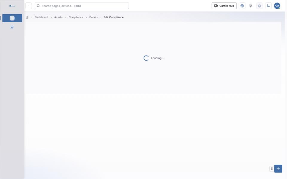The height and width of the screenshot is (179, 287).
Task: Click the back arrow button beside search
Action: pyautogui.click(x=29, y=6)
